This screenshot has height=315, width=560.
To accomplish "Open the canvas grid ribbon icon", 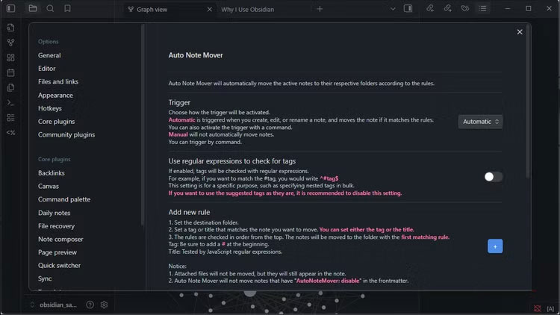I will coord(10,57).
